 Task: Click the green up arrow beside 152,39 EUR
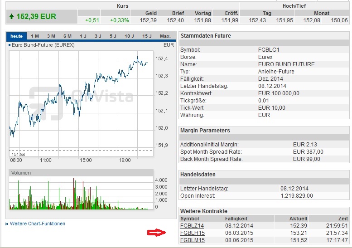point(11,17)
